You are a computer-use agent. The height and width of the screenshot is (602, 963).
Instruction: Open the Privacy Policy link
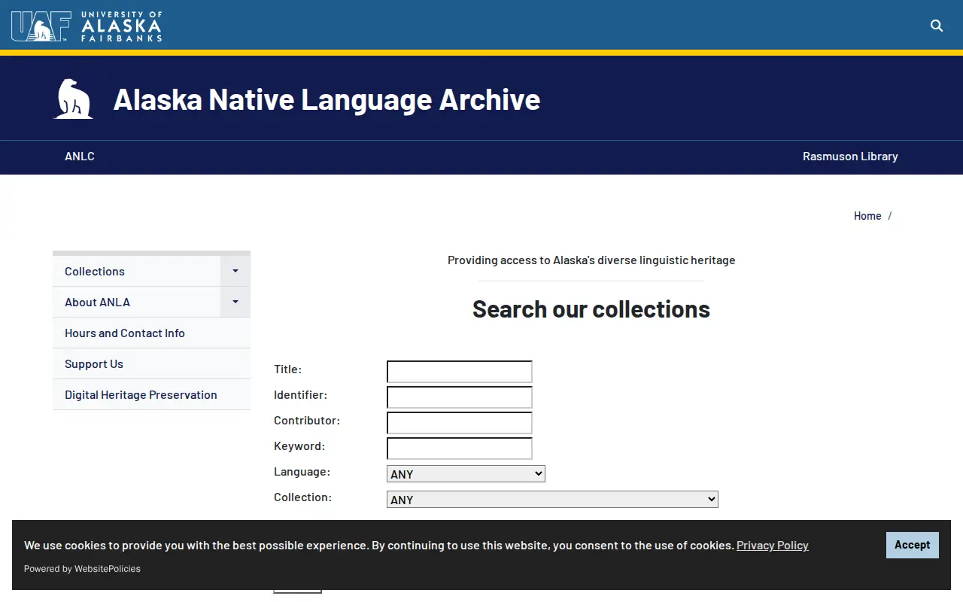773,546
